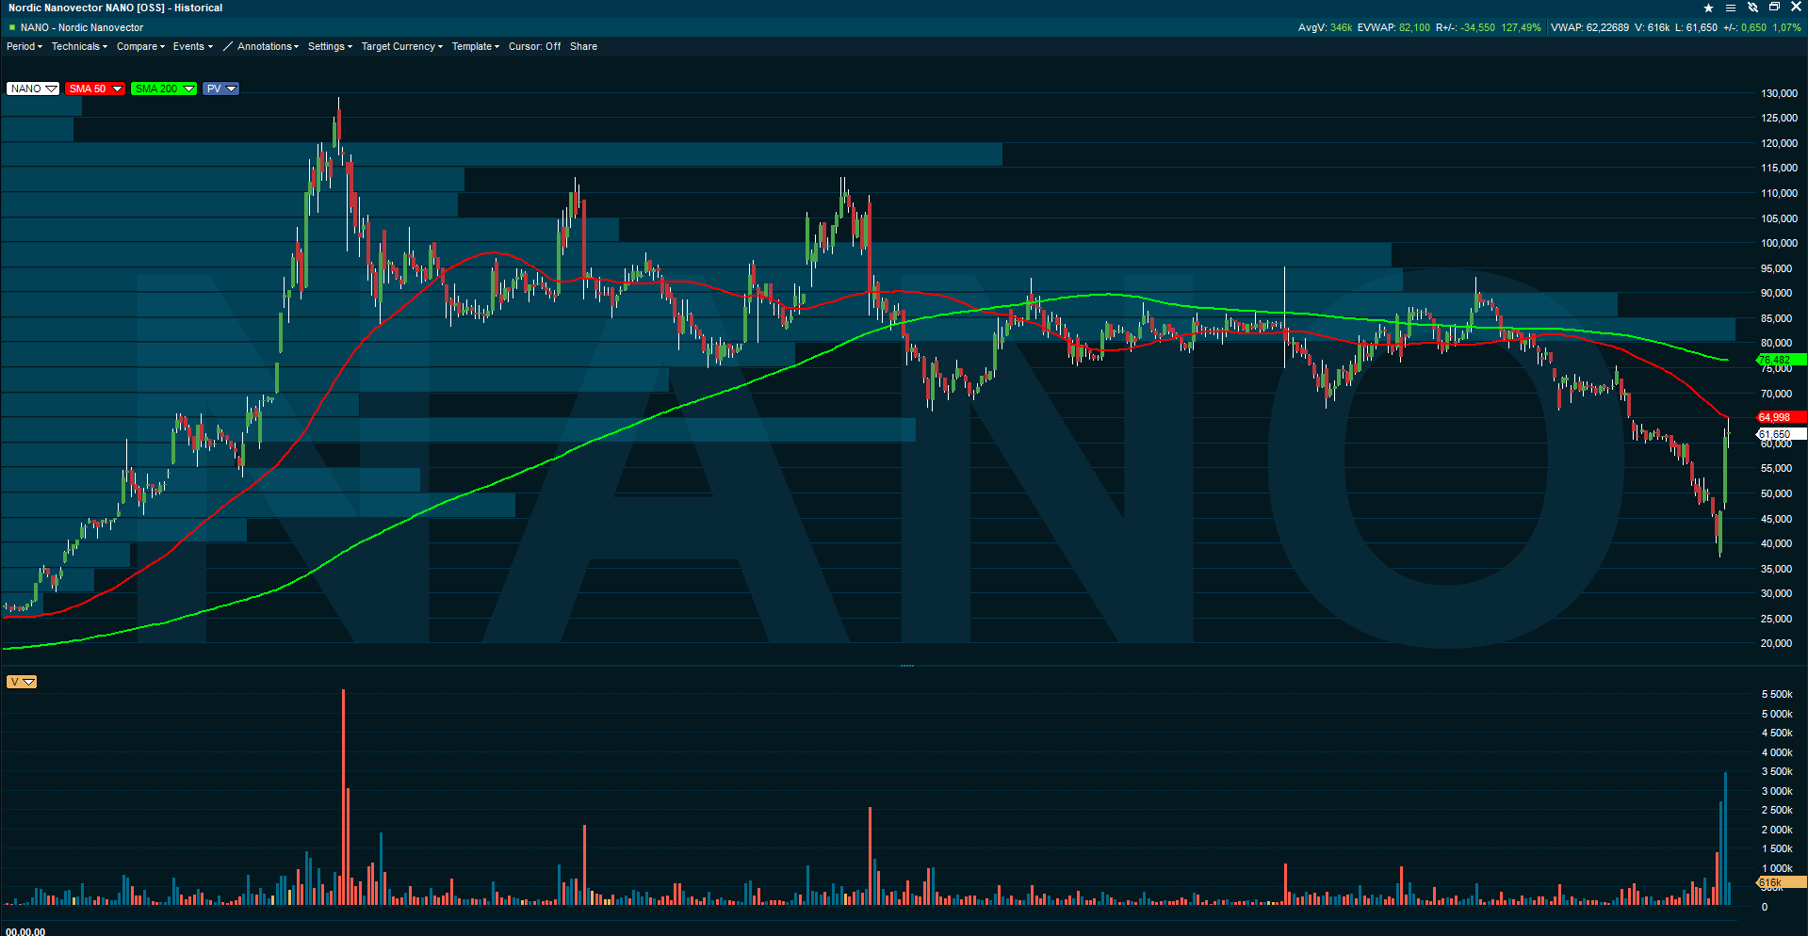Viewport: 1808px width, 936px height.
Task: Open the SMA 200 indicator dropdown
Action: (164, 89)
